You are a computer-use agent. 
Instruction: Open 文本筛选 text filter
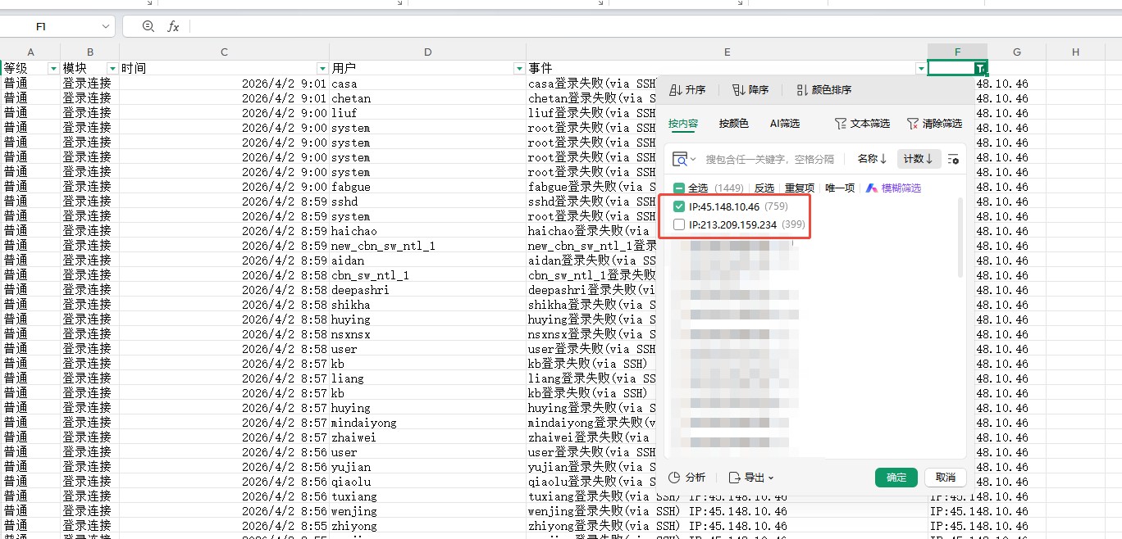(x=862, y=124)
